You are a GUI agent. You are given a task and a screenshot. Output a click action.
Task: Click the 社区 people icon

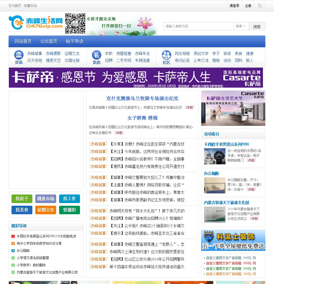pos(166,55)
